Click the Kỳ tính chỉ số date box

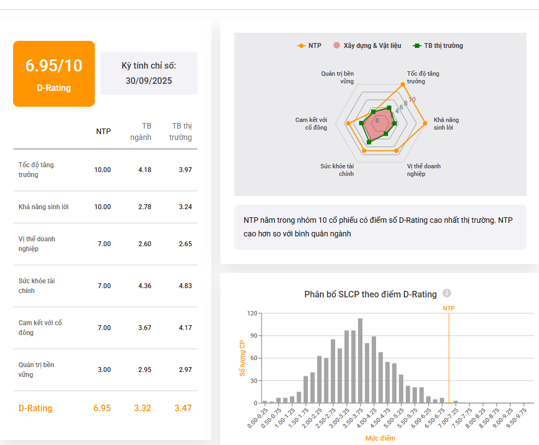tap(149, 74)
